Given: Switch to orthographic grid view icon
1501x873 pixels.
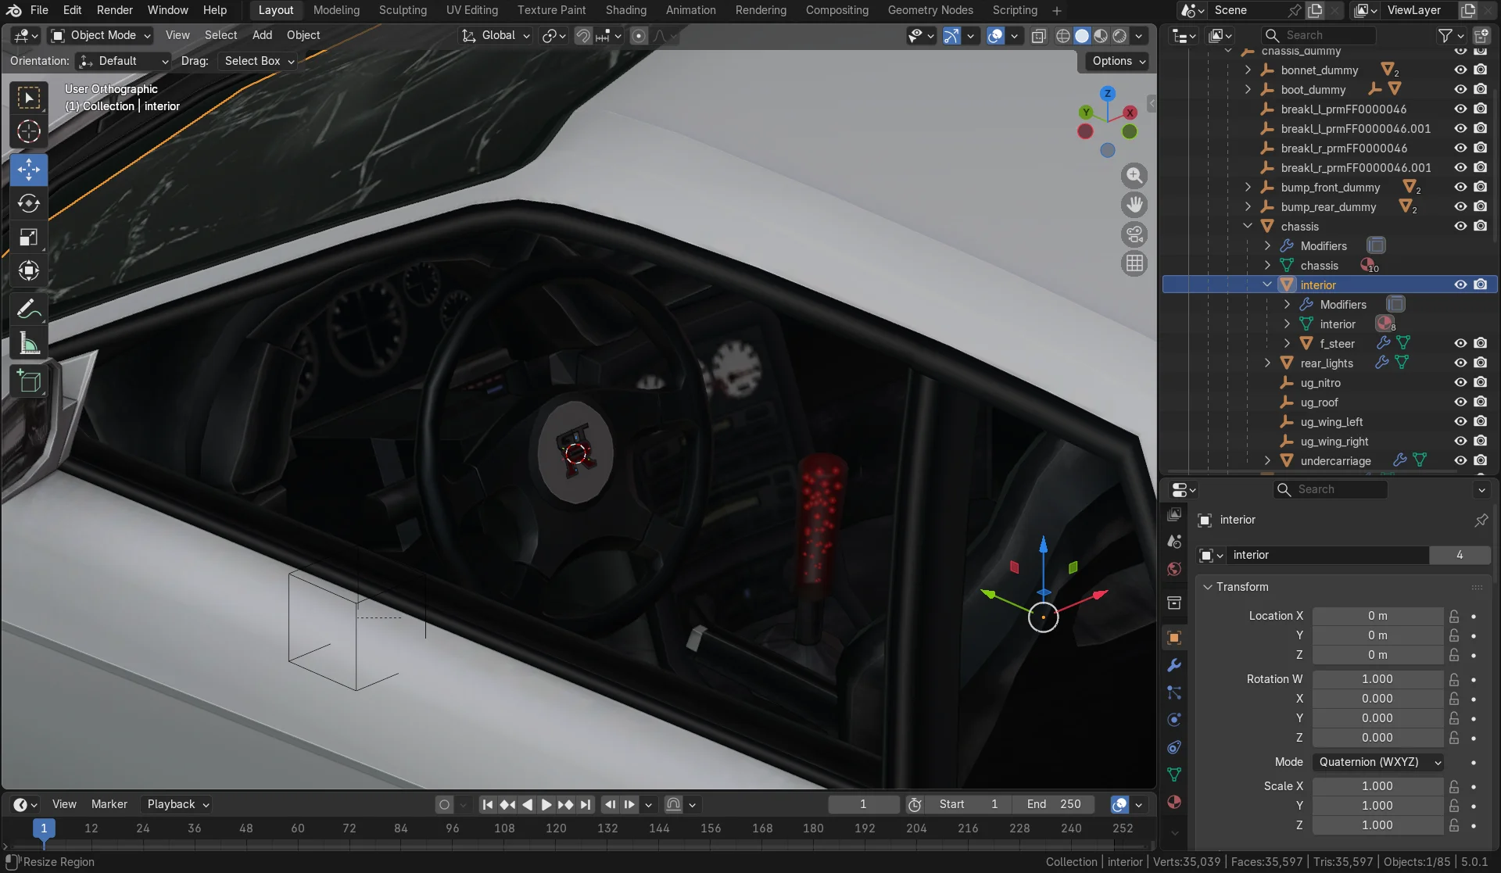Looking at the screenshot, I should 1134,263.
